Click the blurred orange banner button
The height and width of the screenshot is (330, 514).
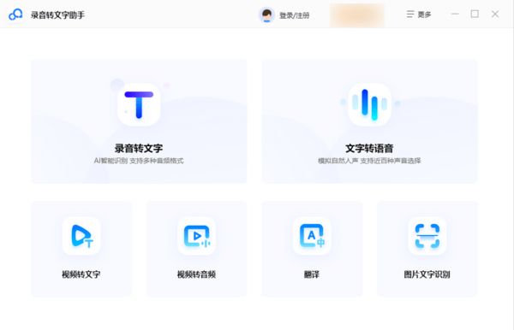[357, 15]
